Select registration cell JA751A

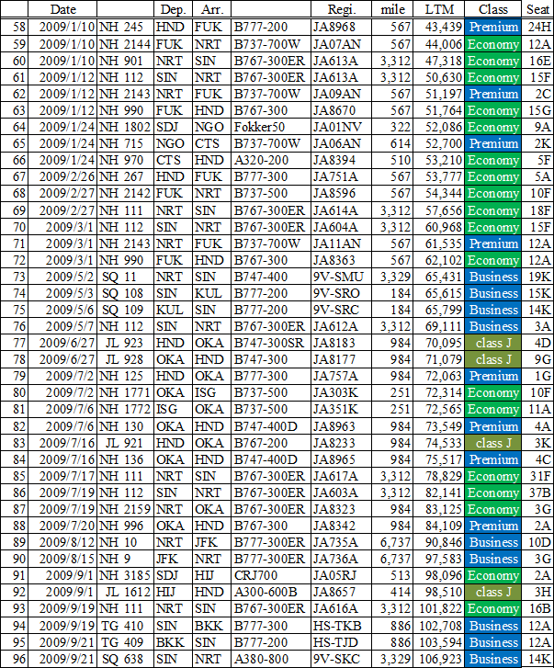point(341,176)
